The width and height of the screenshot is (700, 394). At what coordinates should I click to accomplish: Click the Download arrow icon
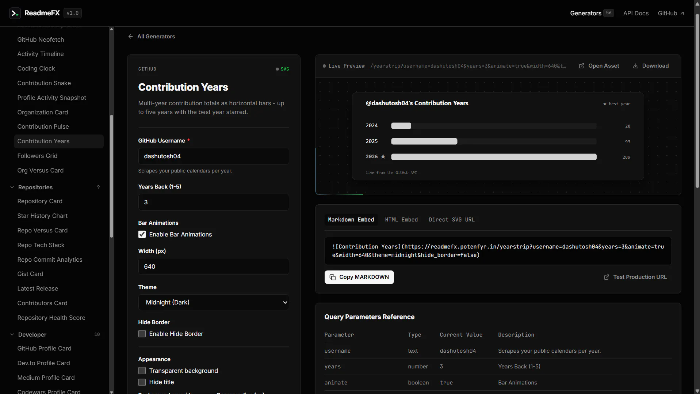636,66
